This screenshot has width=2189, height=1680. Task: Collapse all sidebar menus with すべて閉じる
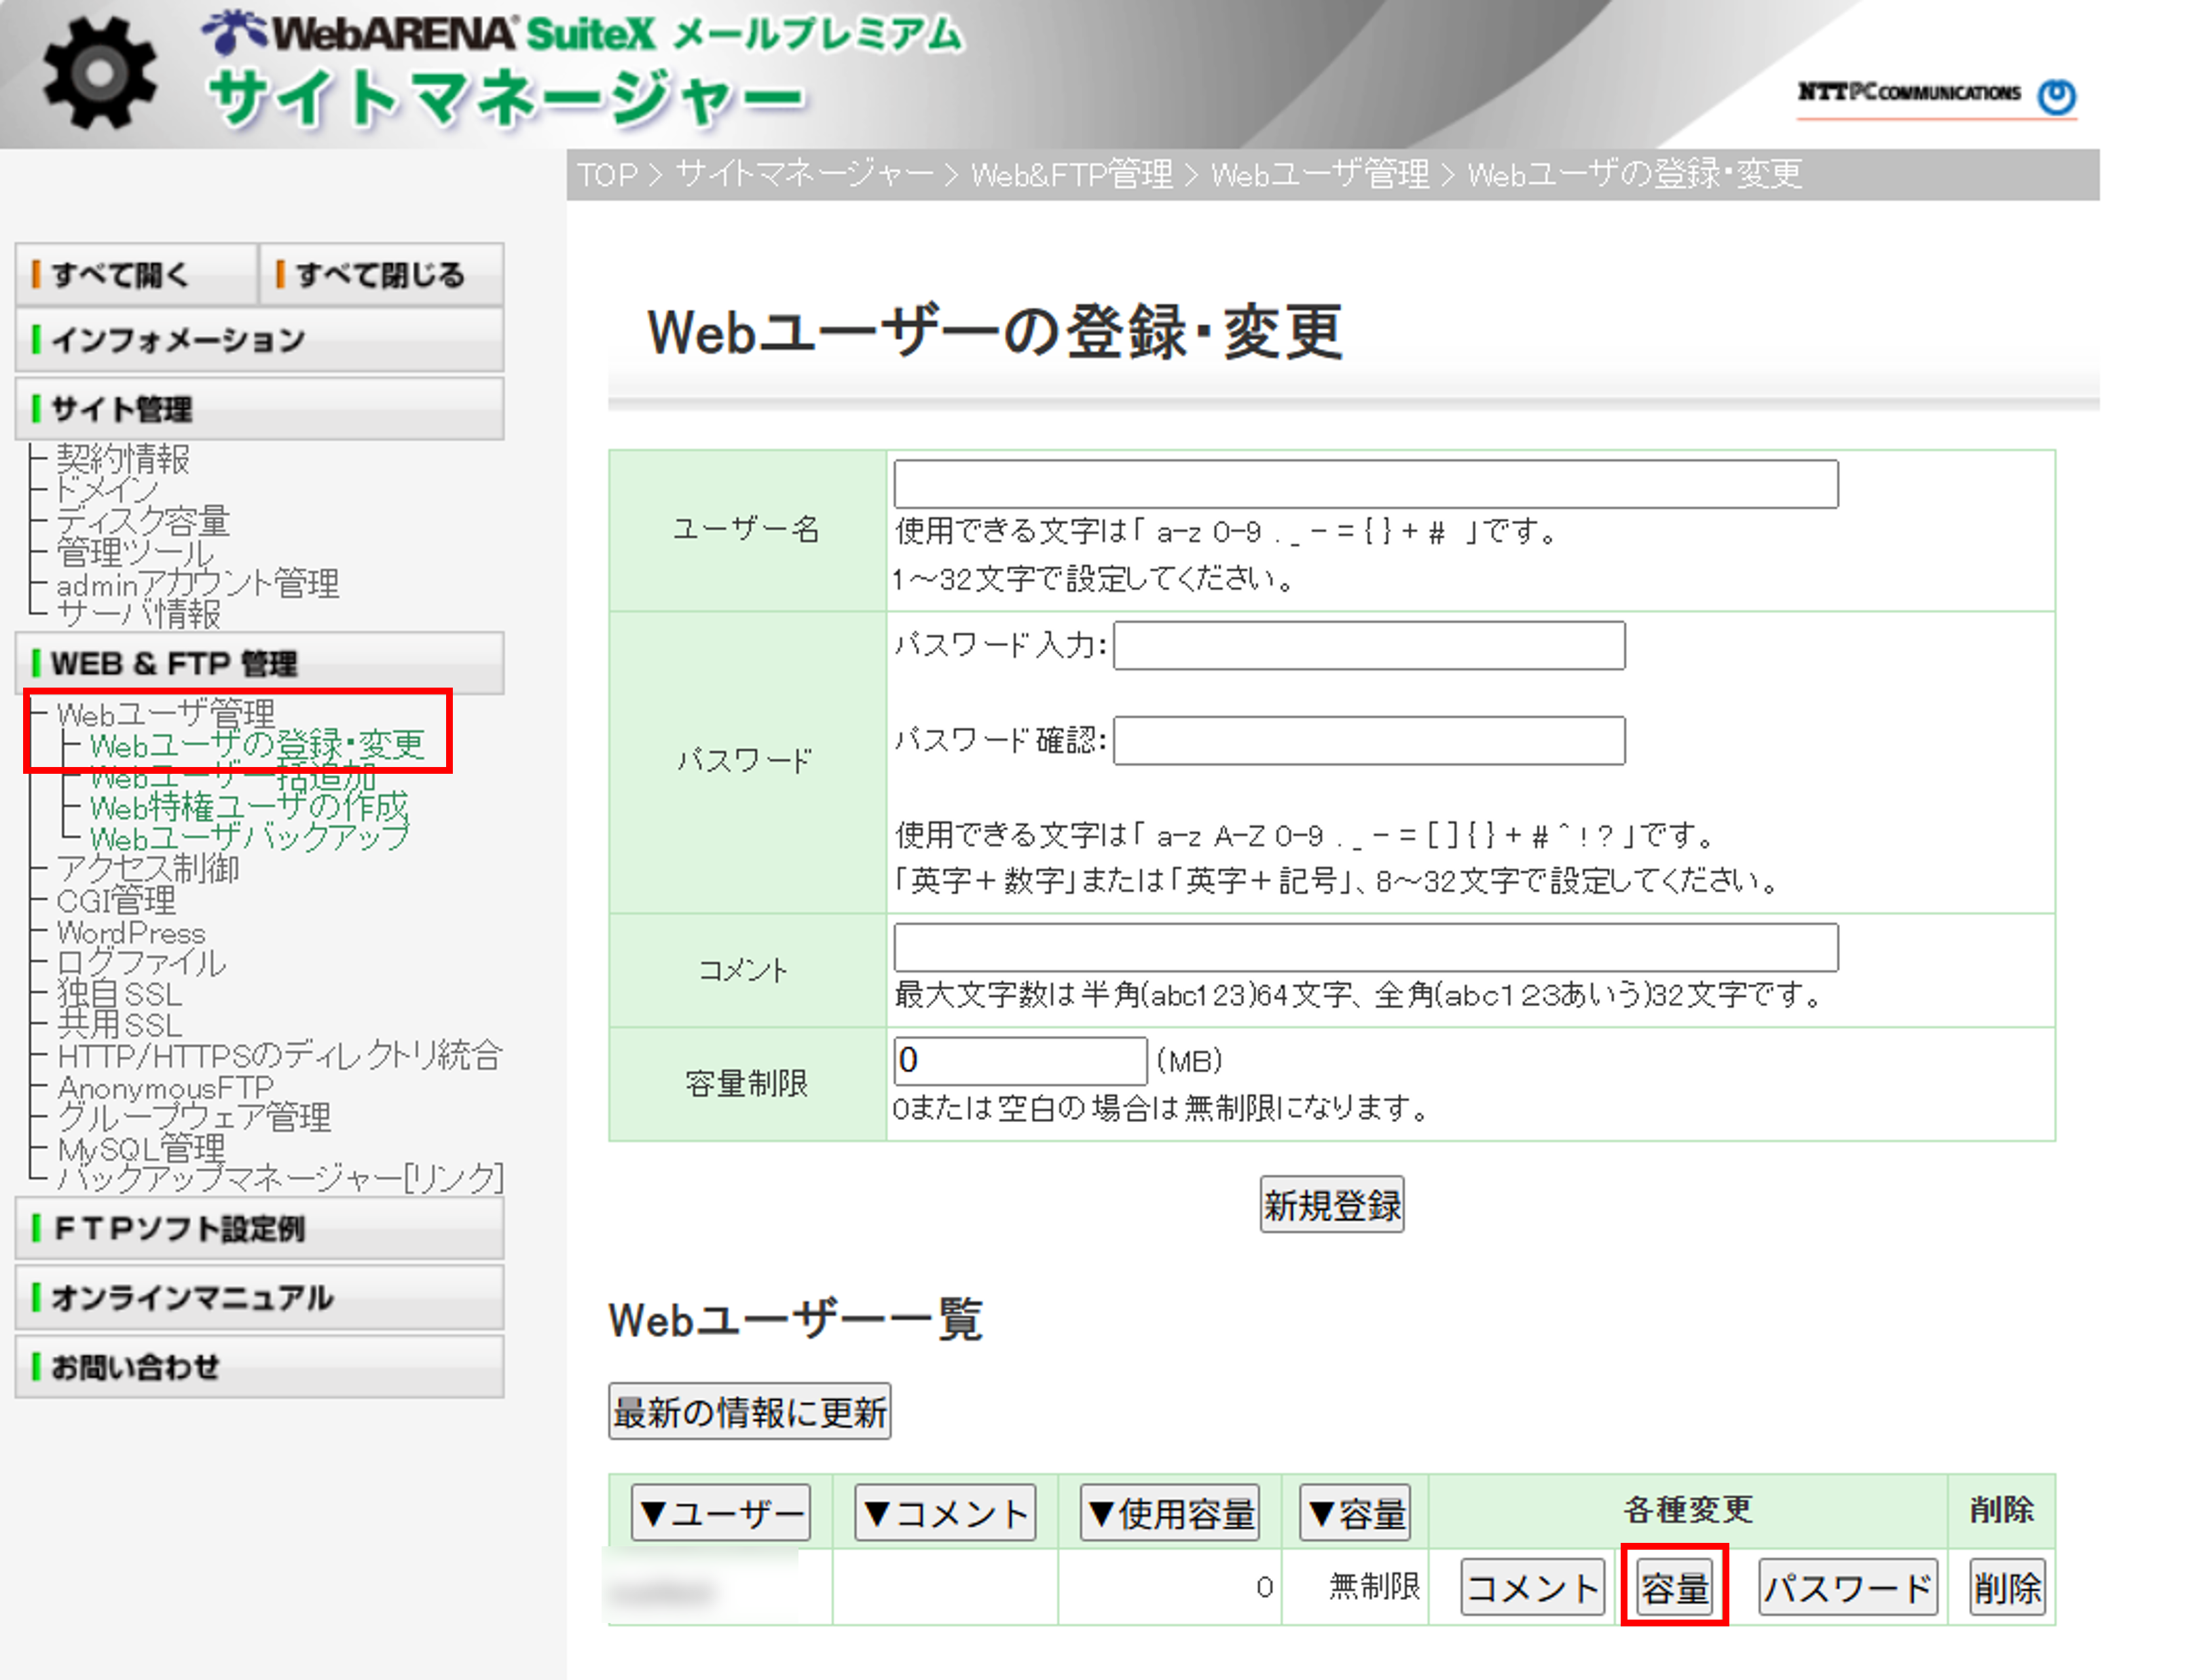(380, 273)
